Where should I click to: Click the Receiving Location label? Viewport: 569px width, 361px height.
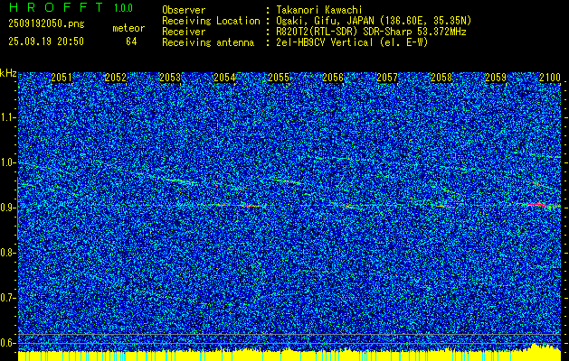click(211, 21)
